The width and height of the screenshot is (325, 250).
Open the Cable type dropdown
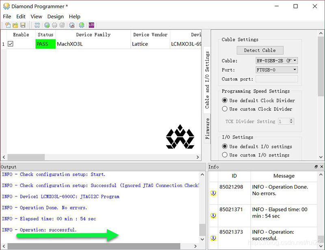click(x=277, y=60)
